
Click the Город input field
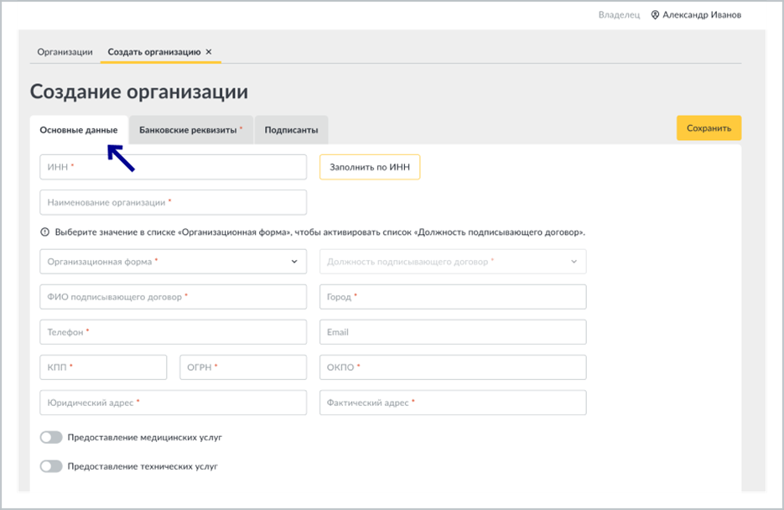[x=453, y=297]
